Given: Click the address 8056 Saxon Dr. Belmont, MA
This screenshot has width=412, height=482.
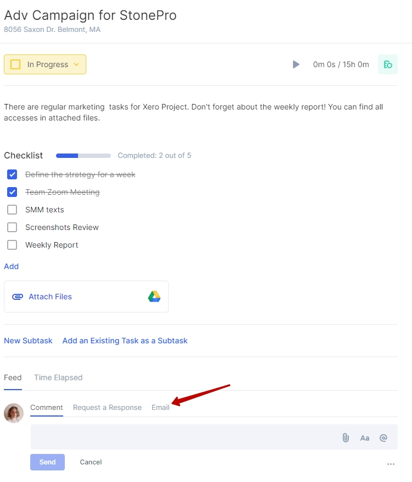Looking at the screenshot, I should (52, 30).
